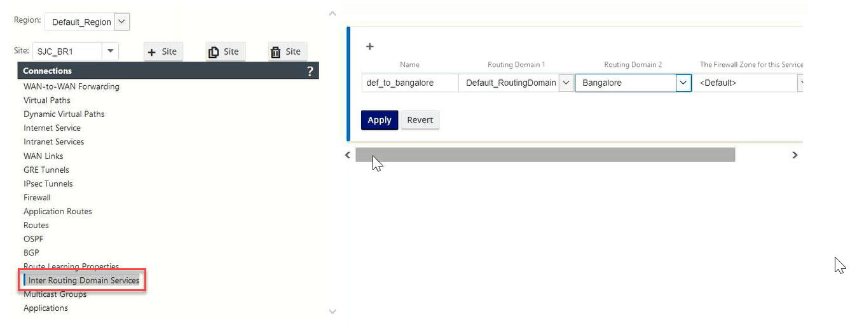Screen dimensions: 850x328
Task: Click the clone Site copy icon
Action: point(214,52)
